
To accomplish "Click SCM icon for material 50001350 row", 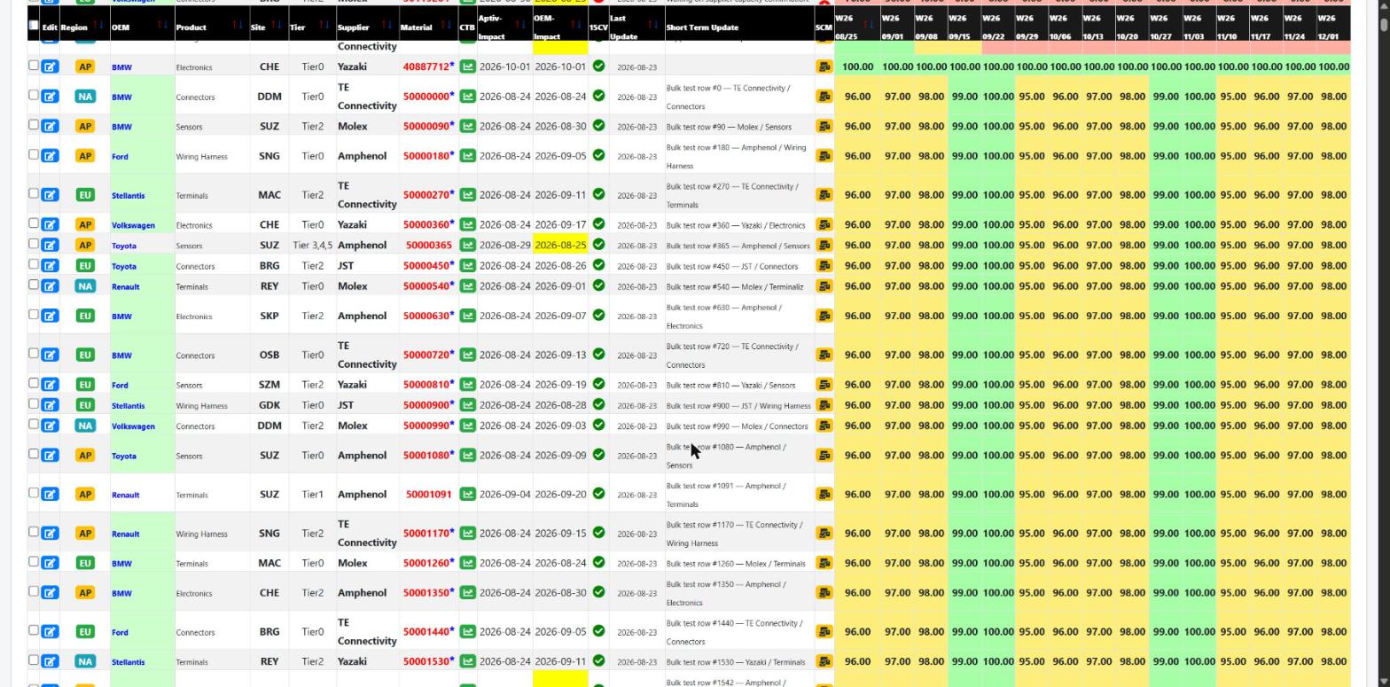I will (824, 593).
